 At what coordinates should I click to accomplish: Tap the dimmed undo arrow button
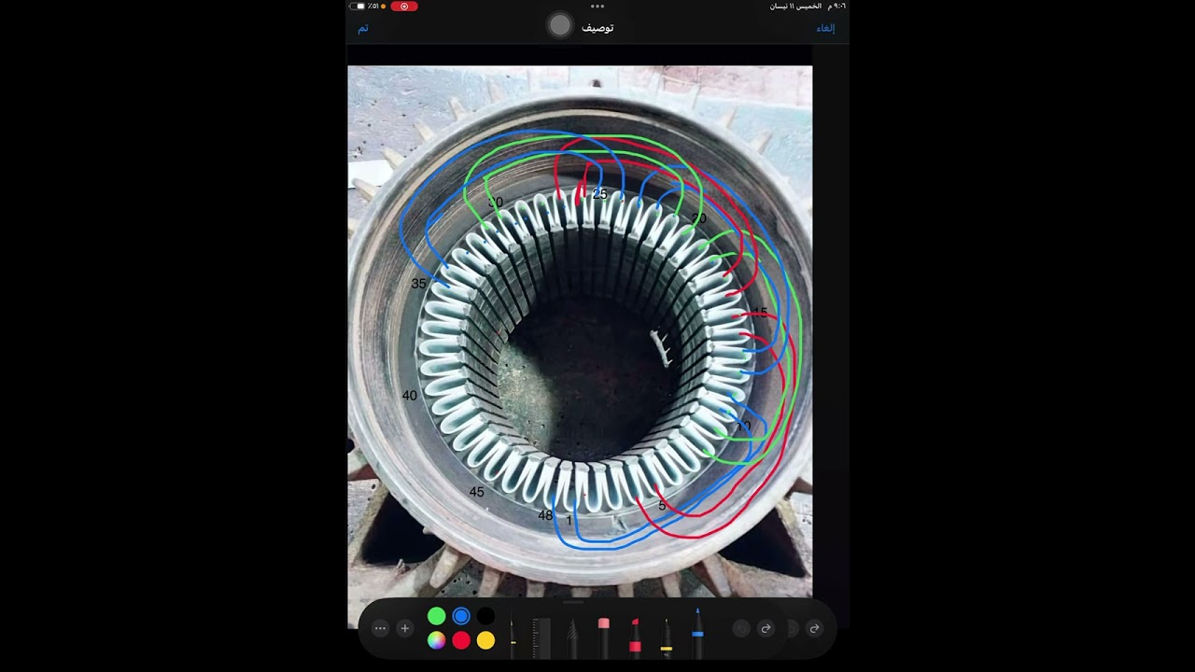pyautogui.click(x=741, y=629)
